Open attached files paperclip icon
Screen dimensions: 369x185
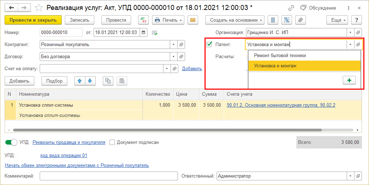301,20
